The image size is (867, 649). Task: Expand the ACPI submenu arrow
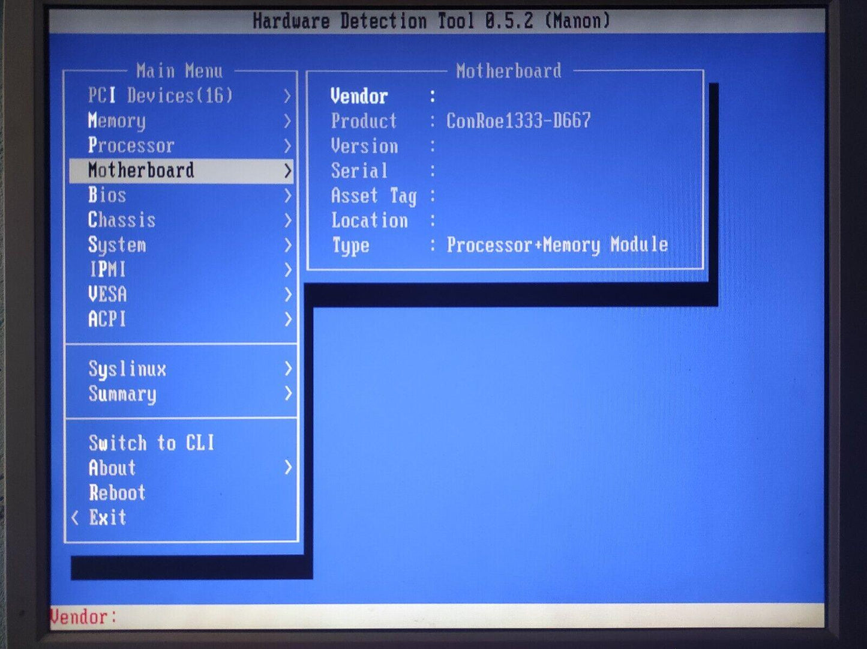coord(287,319)
